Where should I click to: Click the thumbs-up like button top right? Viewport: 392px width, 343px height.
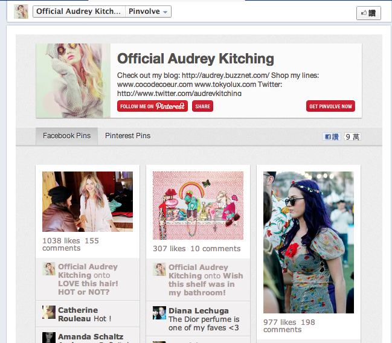tap(368, 13)
